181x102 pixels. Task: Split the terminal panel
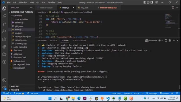point(166,41)
